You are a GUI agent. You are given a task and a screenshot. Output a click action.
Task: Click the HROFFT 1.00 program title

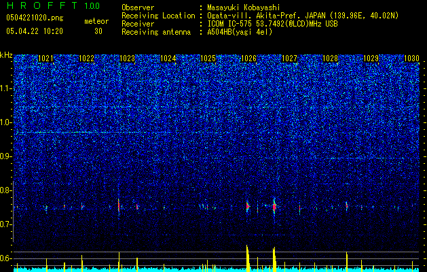pyautogui.click(x=53, y=5)
